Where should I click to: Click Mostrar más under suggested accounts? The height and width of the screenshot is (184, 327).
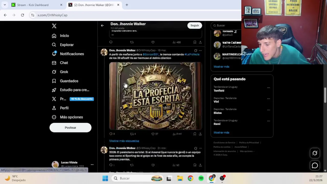(x=221, y=67)
